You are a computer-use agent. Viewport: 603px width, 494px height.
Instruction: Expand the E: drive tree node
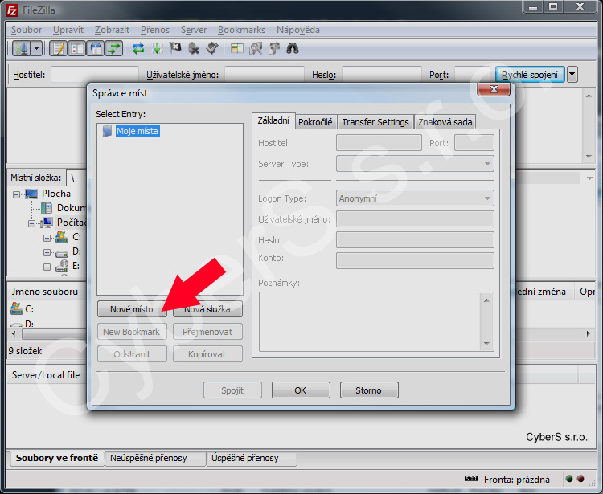point(47,267)
